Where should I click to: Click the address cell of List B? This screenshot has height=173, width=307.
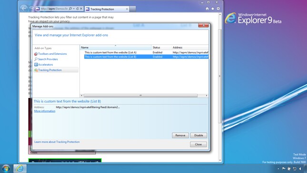[190, 57]
